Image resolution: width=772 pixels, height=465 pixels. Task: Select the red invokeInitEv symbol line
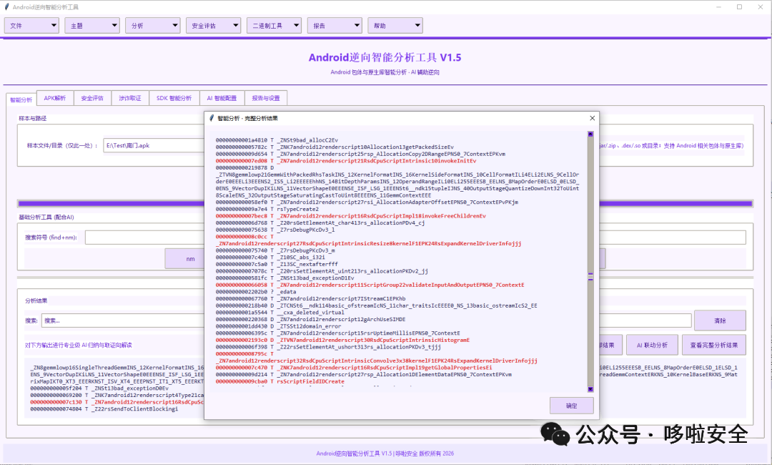point(346,160)
